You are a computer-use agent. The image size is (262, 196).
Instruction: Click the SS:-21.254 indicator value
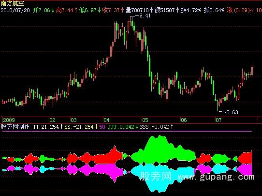click(79, 127)
